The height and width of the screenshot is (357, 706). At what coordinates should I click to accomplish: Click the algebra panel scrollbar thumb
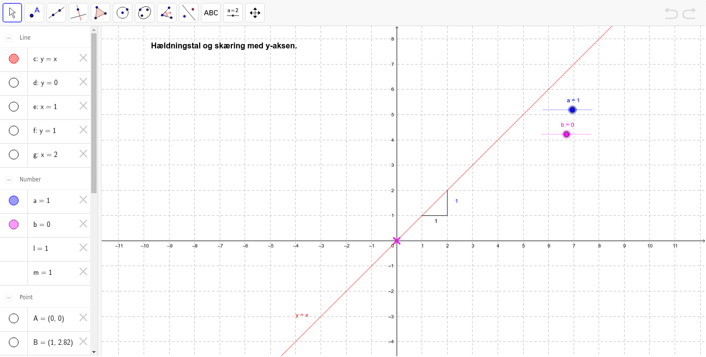[x=94, y=112]
